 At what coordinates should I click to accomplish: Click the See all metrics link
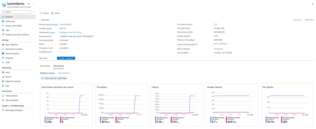pyautogui.click(x=64, y=73)
